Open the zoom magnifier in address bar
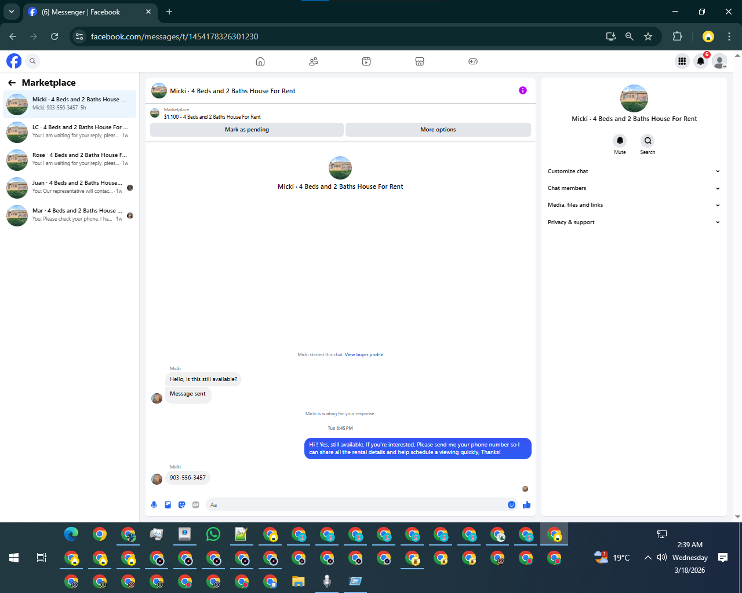This screenshot has width=742, height=593. click(630, 36)
